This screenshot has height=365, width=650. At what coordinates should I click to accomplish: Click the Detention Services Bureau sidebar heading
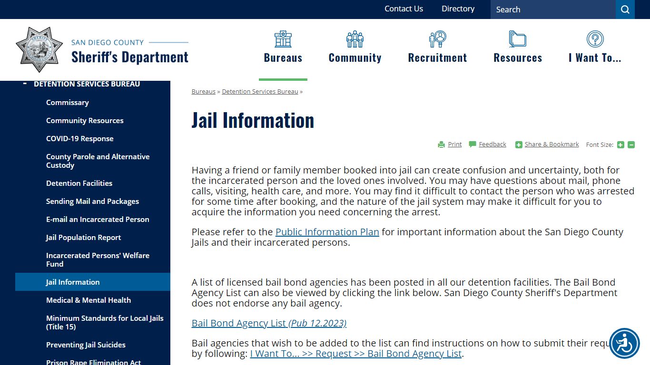(87, 84)
